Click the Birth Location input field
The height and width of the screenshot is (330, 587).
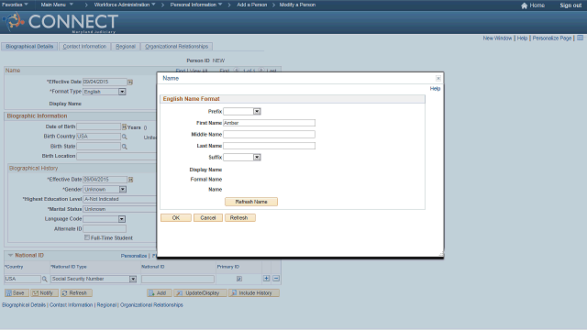click(116, 156)
